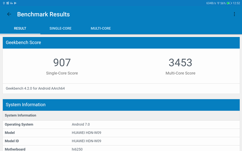Tap the grey System Information subheading row
Image resolution: width=242 pixels, height=151 pixels.
click(x=121, y=116)
